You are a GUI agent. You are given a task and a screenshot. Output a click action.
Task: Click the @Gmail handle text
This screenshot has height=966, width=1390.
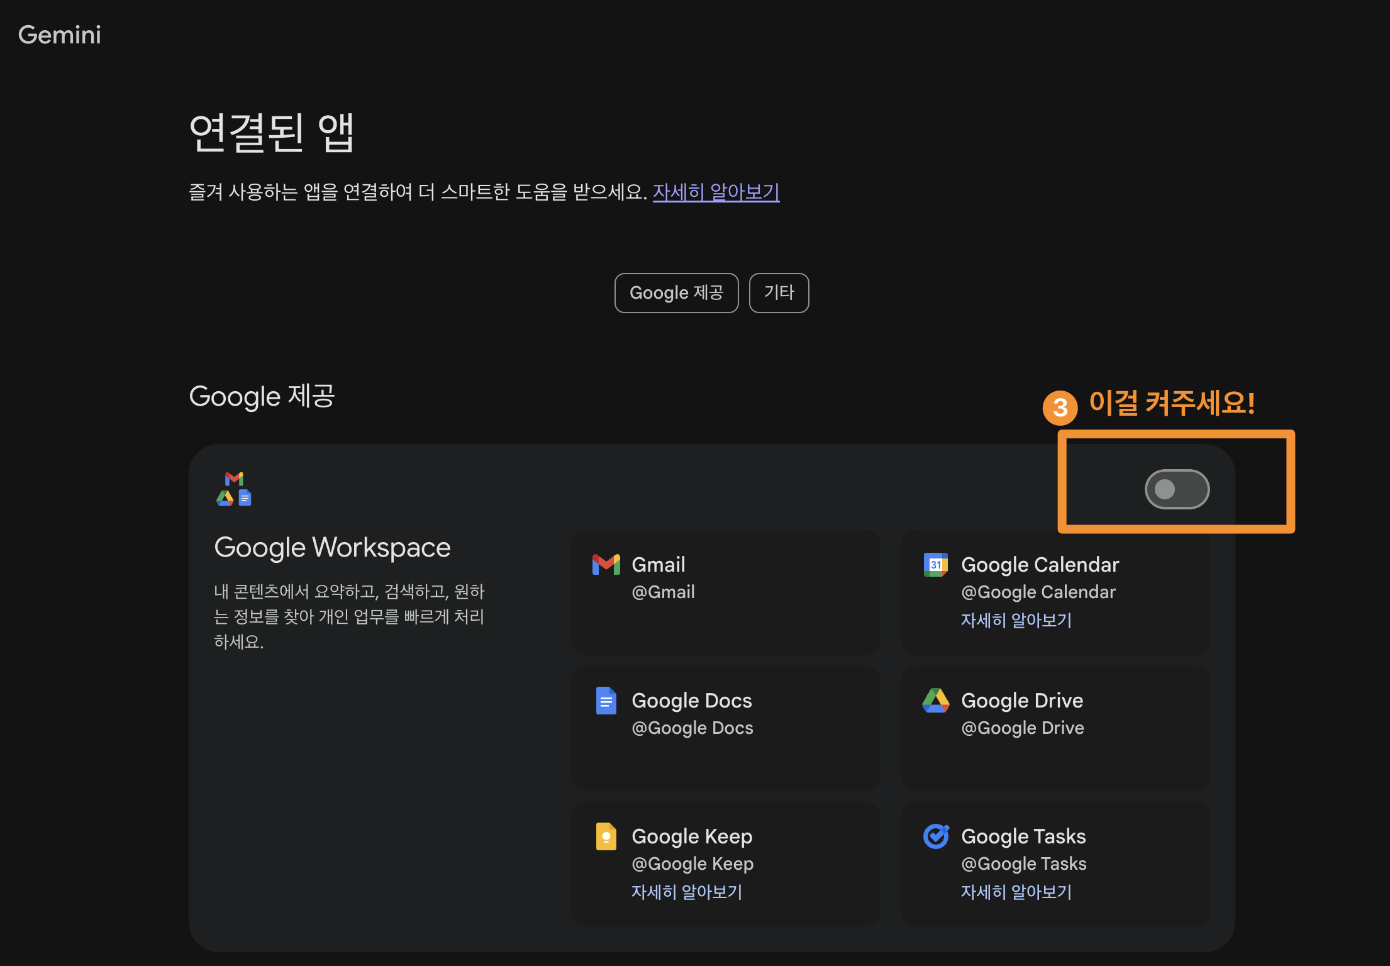pos(663,592)
